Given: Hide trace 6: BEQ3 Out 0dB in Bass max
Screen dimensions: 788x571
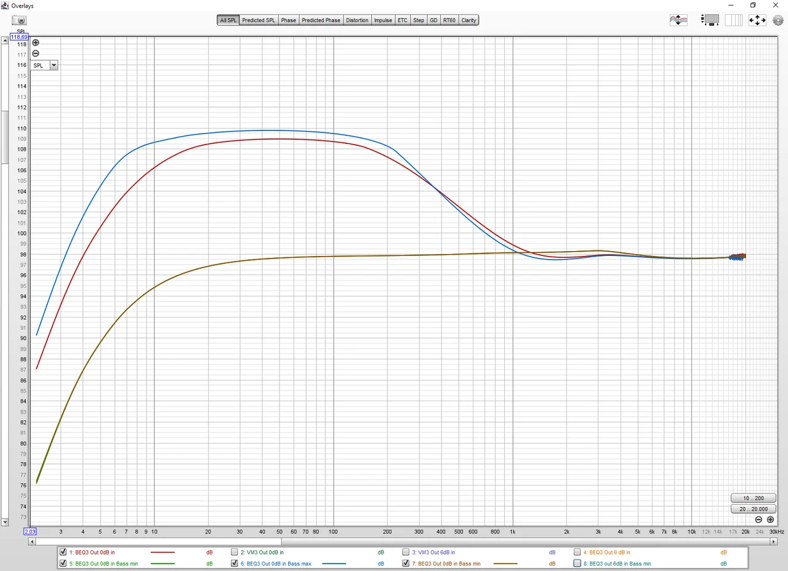Looking at the screenshot, I should pos(234,563).
